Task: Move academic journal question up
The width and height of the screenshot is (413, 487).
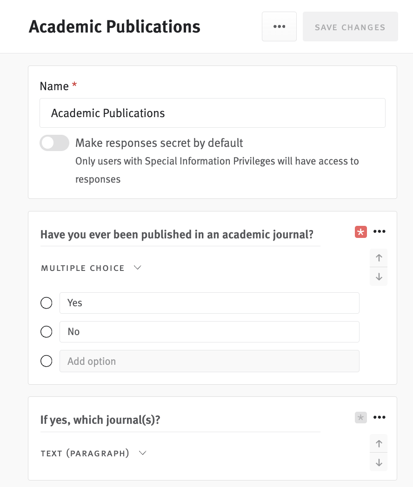Action: click(379, 258)
